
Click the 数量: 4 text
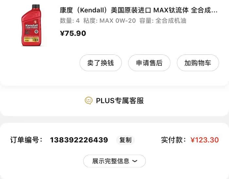70,21
